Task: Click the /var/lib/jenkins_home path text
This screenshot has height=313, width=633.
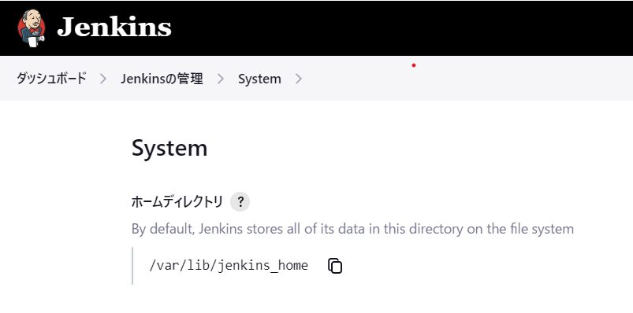Action: [x=229, y=266]
